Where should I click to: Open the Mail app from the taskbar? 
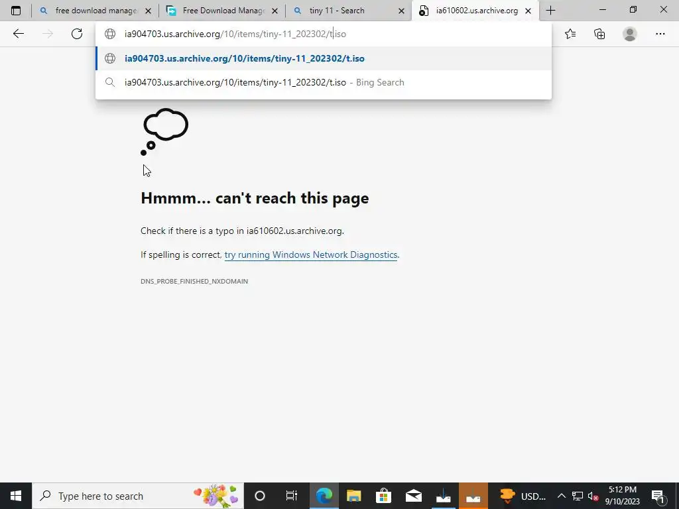(414, 496)
